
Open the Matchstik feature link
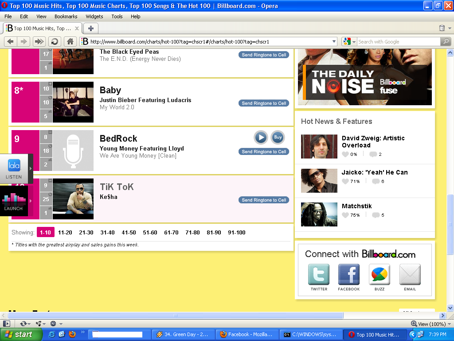(357, 206)
